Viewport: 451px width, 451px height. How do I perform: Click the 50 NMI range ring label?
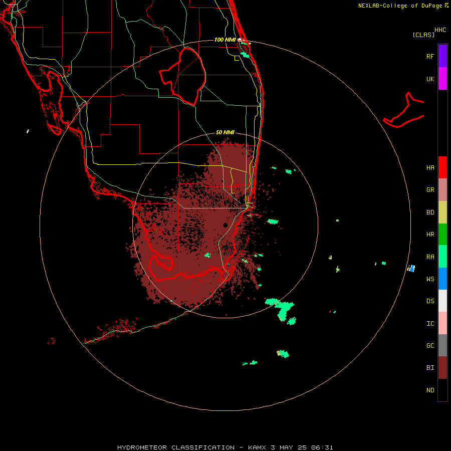225,133
